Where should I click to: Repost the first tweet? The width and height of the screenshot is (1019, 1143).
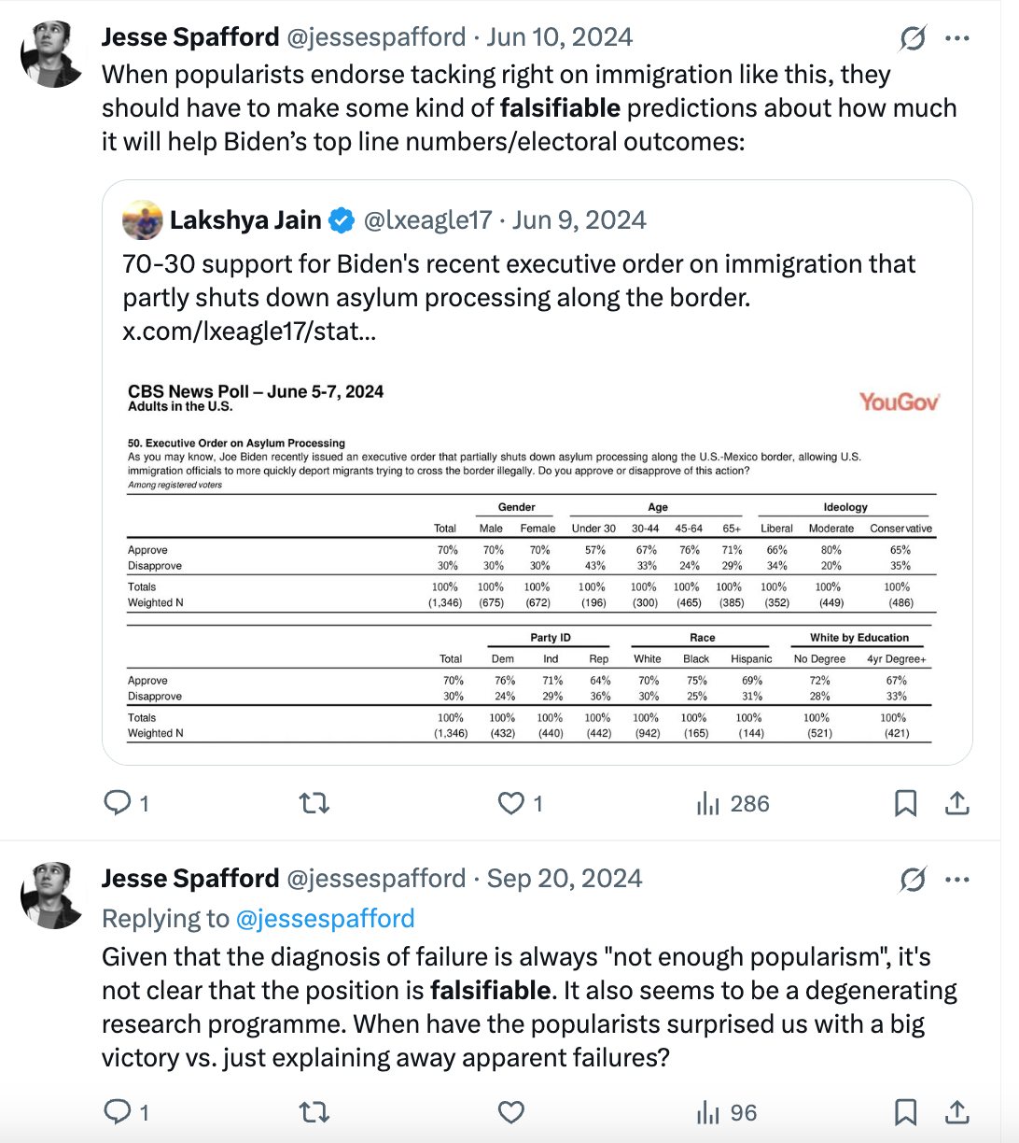point(314,803)
